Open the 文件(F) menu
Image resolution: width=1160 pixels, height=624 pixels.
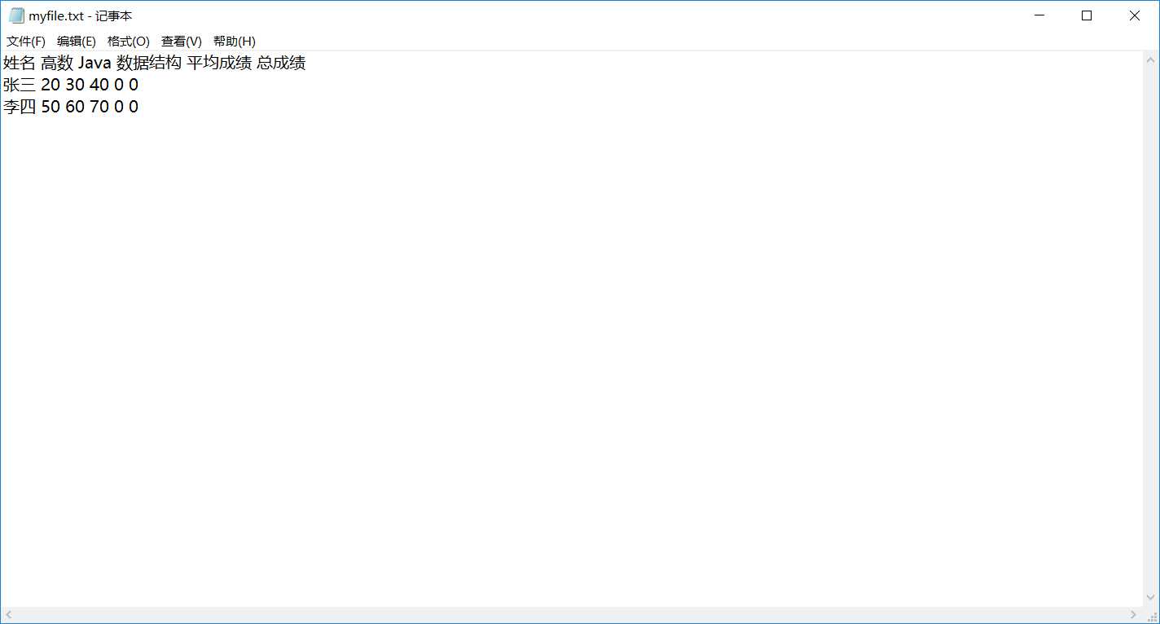tap(26, 42)
